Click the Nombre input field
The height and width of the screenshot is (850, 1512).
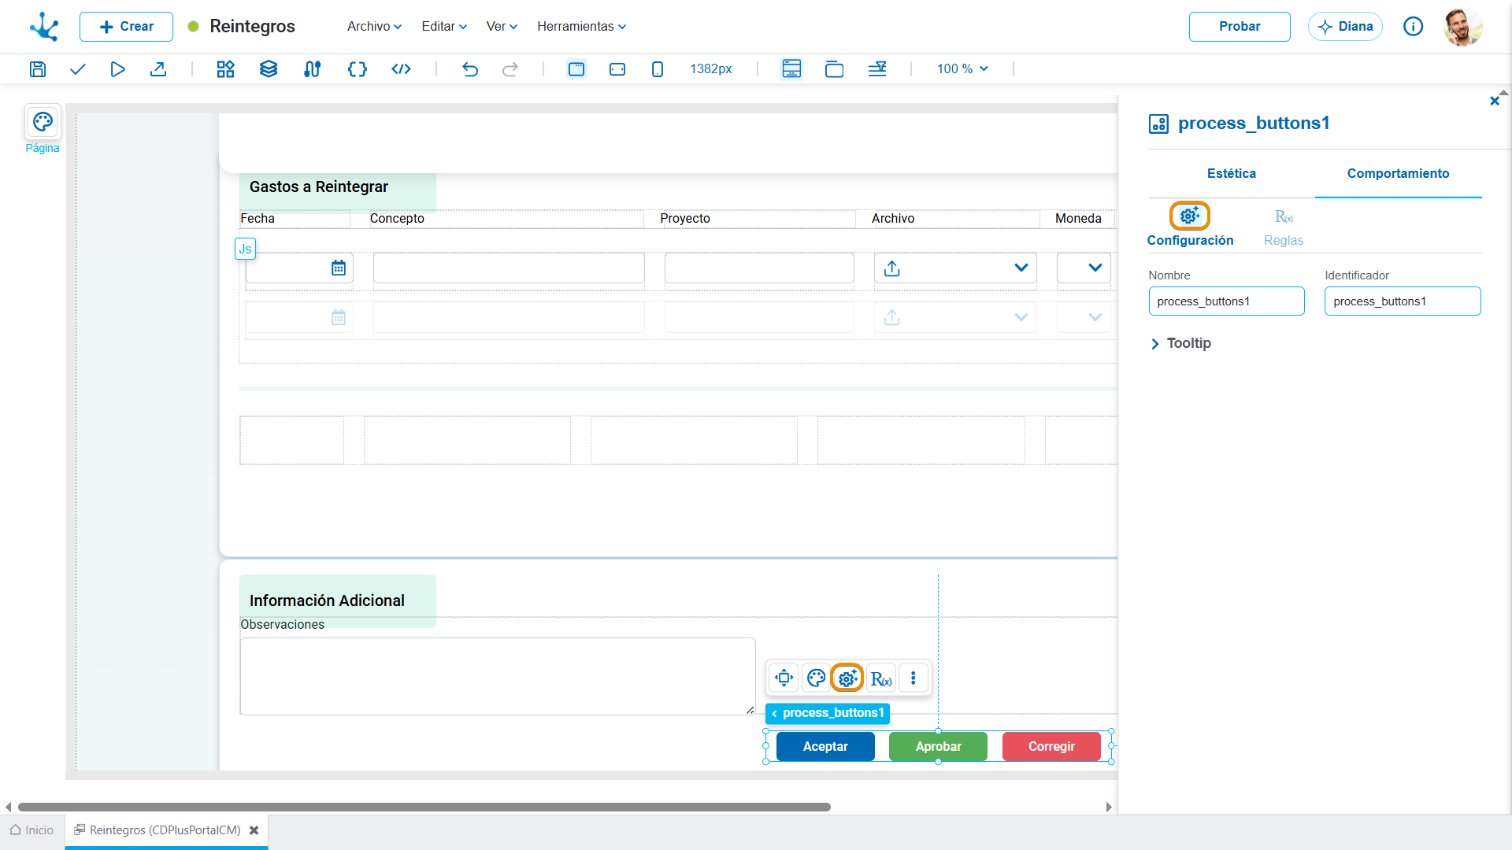click(x=1226, y=301)
